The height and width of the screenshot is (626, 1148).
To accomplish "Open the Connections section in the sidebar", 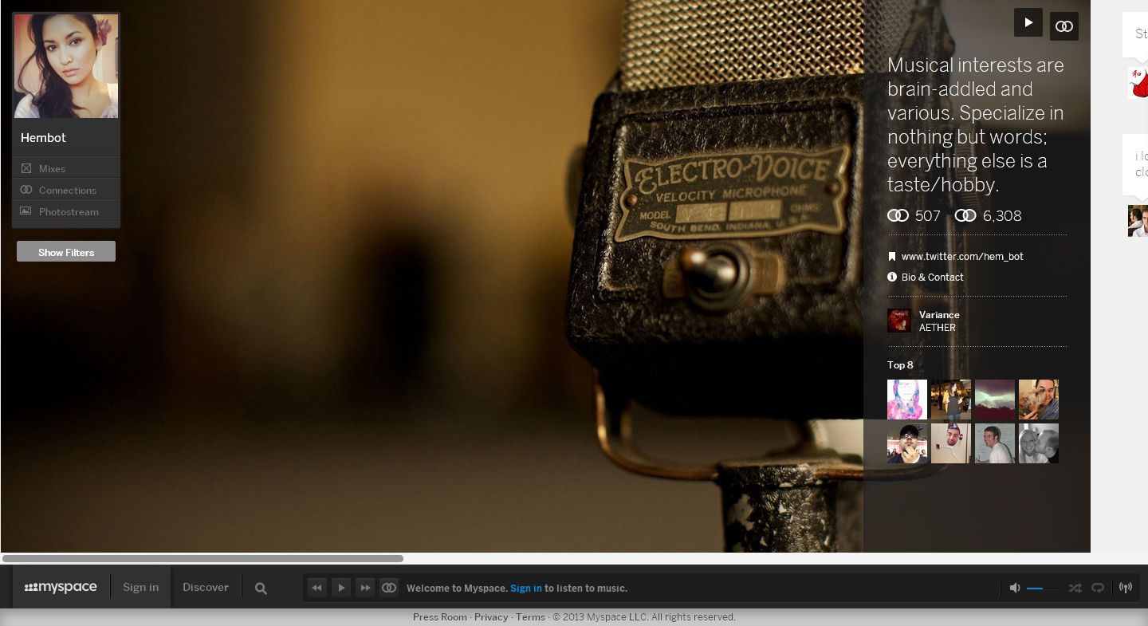I will [x=66, y=190].
